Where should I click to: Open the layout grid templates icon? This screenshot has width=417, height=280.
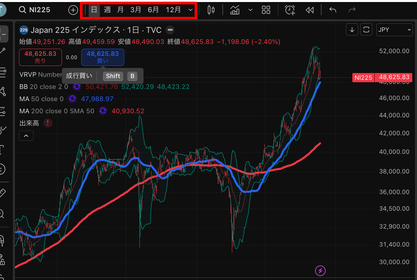tap(266, 10)
